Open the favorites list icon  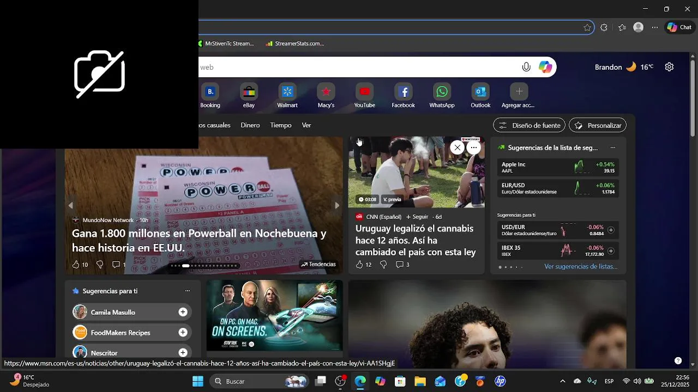[622, 27]
